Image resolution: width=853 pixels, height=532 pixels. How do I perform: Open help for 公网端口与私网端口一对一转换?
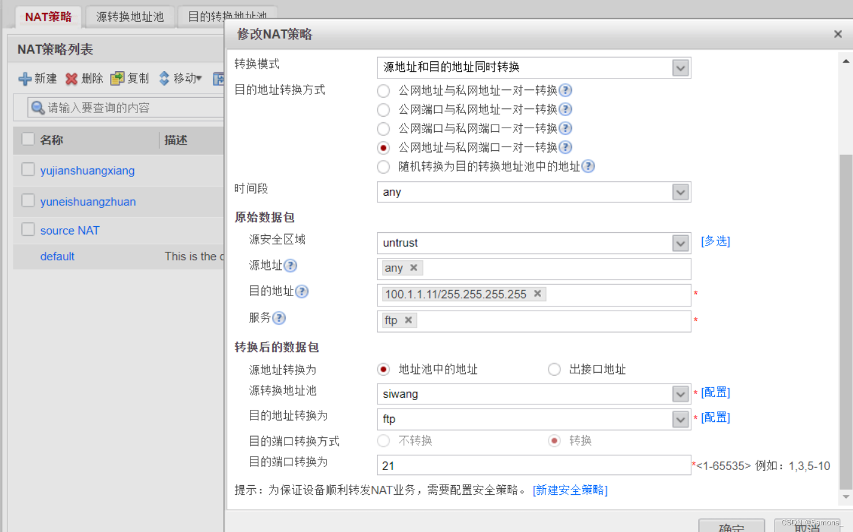[x=565, y=128]
